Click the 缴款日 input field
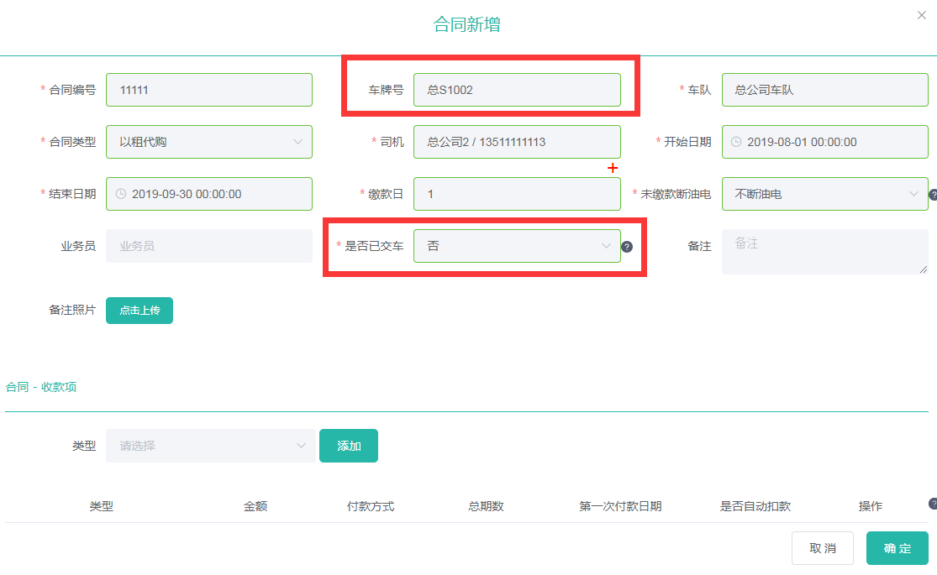937x575 pixels. (x=516, y=194)
